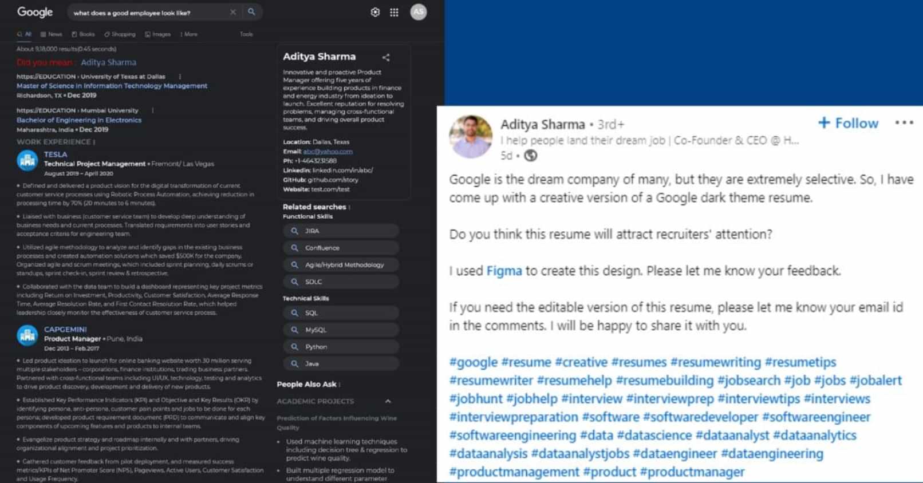
Task: Follow Aditya Sharma on LinkedIn
Action: (848, 123)
